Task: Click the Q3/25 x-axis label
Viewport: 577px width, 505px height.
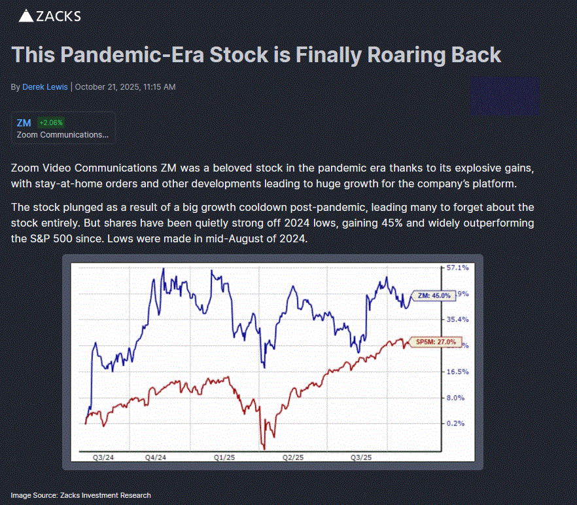Action: click(362, 457)
